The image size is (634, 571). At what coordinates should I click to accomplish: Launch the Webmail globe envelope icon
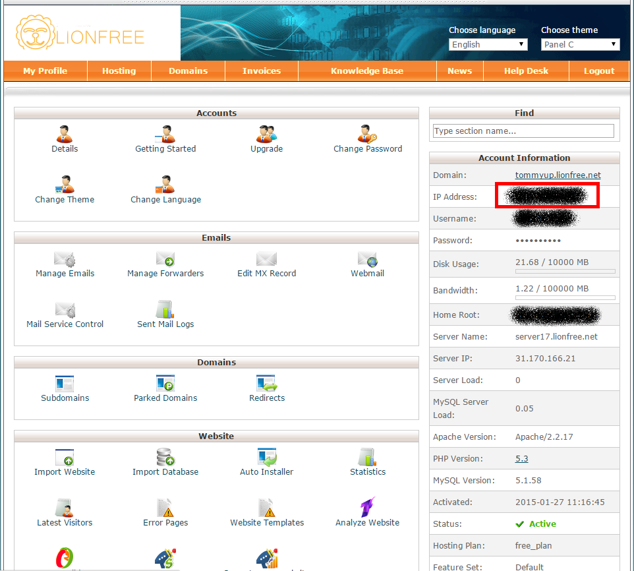pos(368,259)
